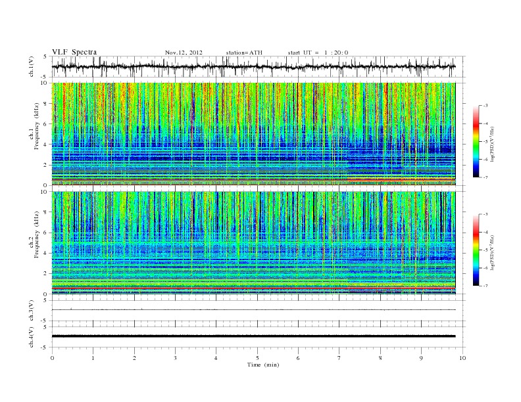
Task: Click the "start UT = 1 :20: 0" text
Action: [318, 53]
